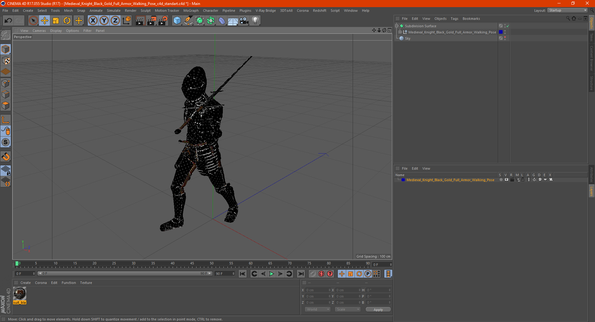Click the search icon in Objects manager
Viewport: 595px width, 322px height.
[x=568, y=19]
